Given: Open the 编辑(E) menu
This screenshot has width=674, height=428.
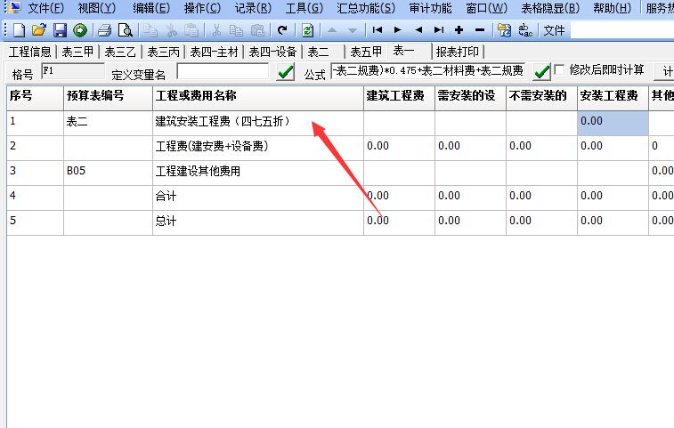Looking at the screenshot, I should coord(151,8).
